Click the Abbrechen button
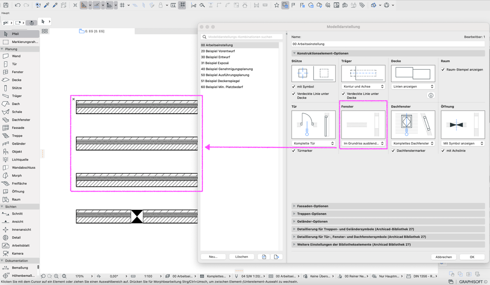Image resolution: width=490 pixels, height=285 pixels. point(444,257)
